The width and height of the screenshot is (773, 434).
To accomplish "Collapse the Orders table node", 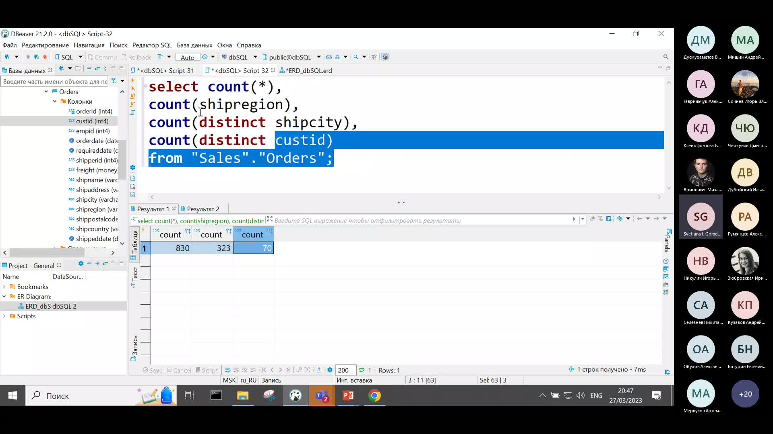I will tap(46, 92).
